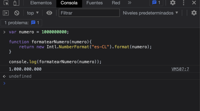
Task: Expand the more tabs chevron
Action: 129,3
